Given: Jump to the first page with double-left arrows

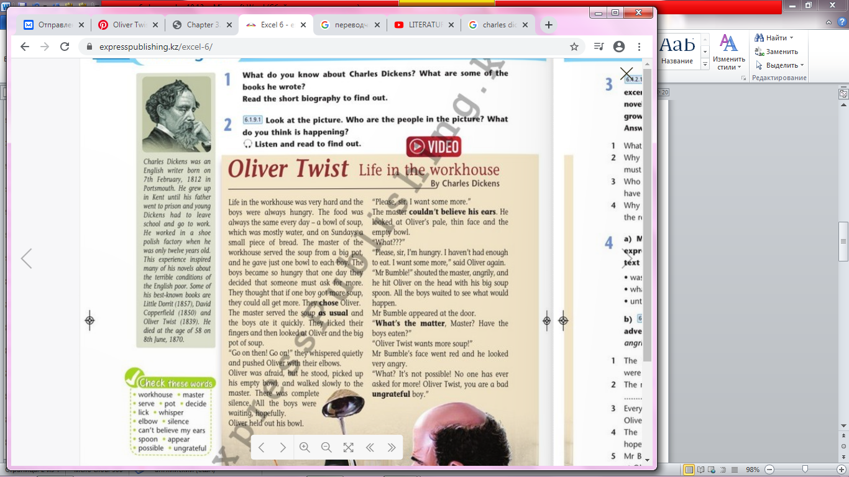Looking at the screenshot, I should [x=370, y=447].
